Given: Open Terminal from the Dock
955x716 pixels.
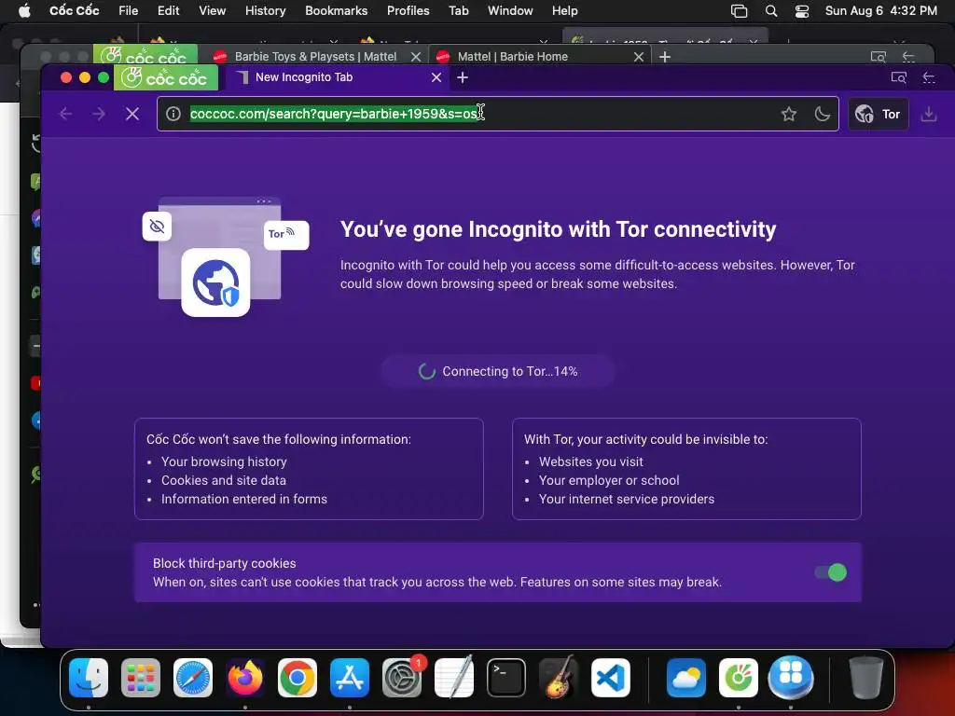Looking at the screenshot, I should pyautogui.click(x=506, y=678).
